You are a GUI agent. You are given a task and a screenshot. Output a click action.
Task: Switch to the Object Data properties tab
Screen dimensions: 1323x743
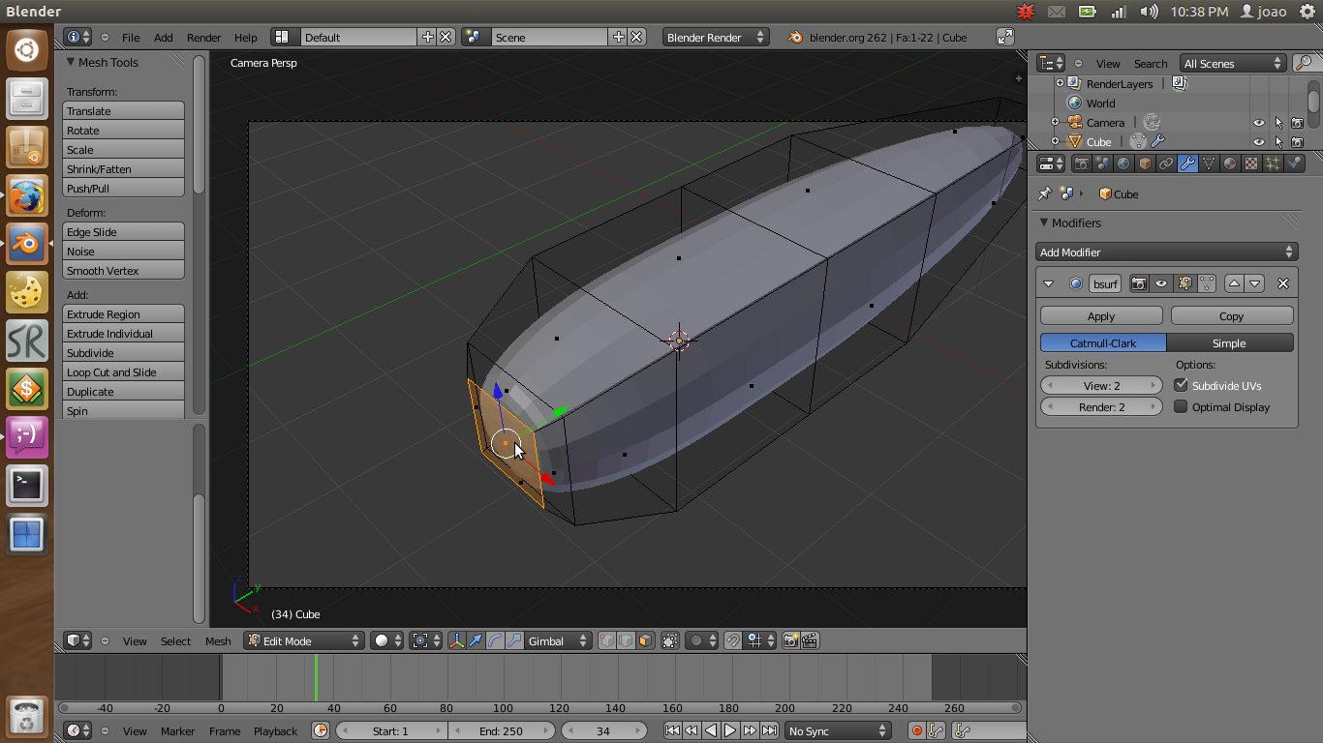[1209, 163]
